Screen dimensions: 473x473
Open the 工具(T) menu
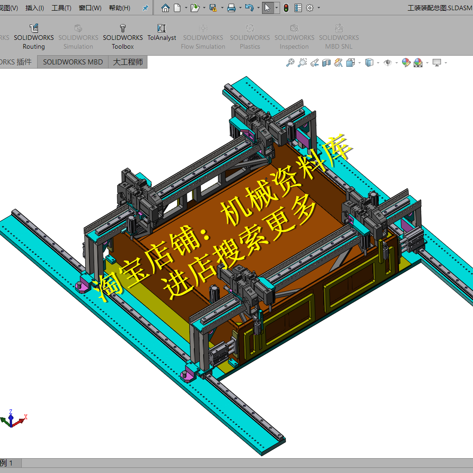coord(61,7)
